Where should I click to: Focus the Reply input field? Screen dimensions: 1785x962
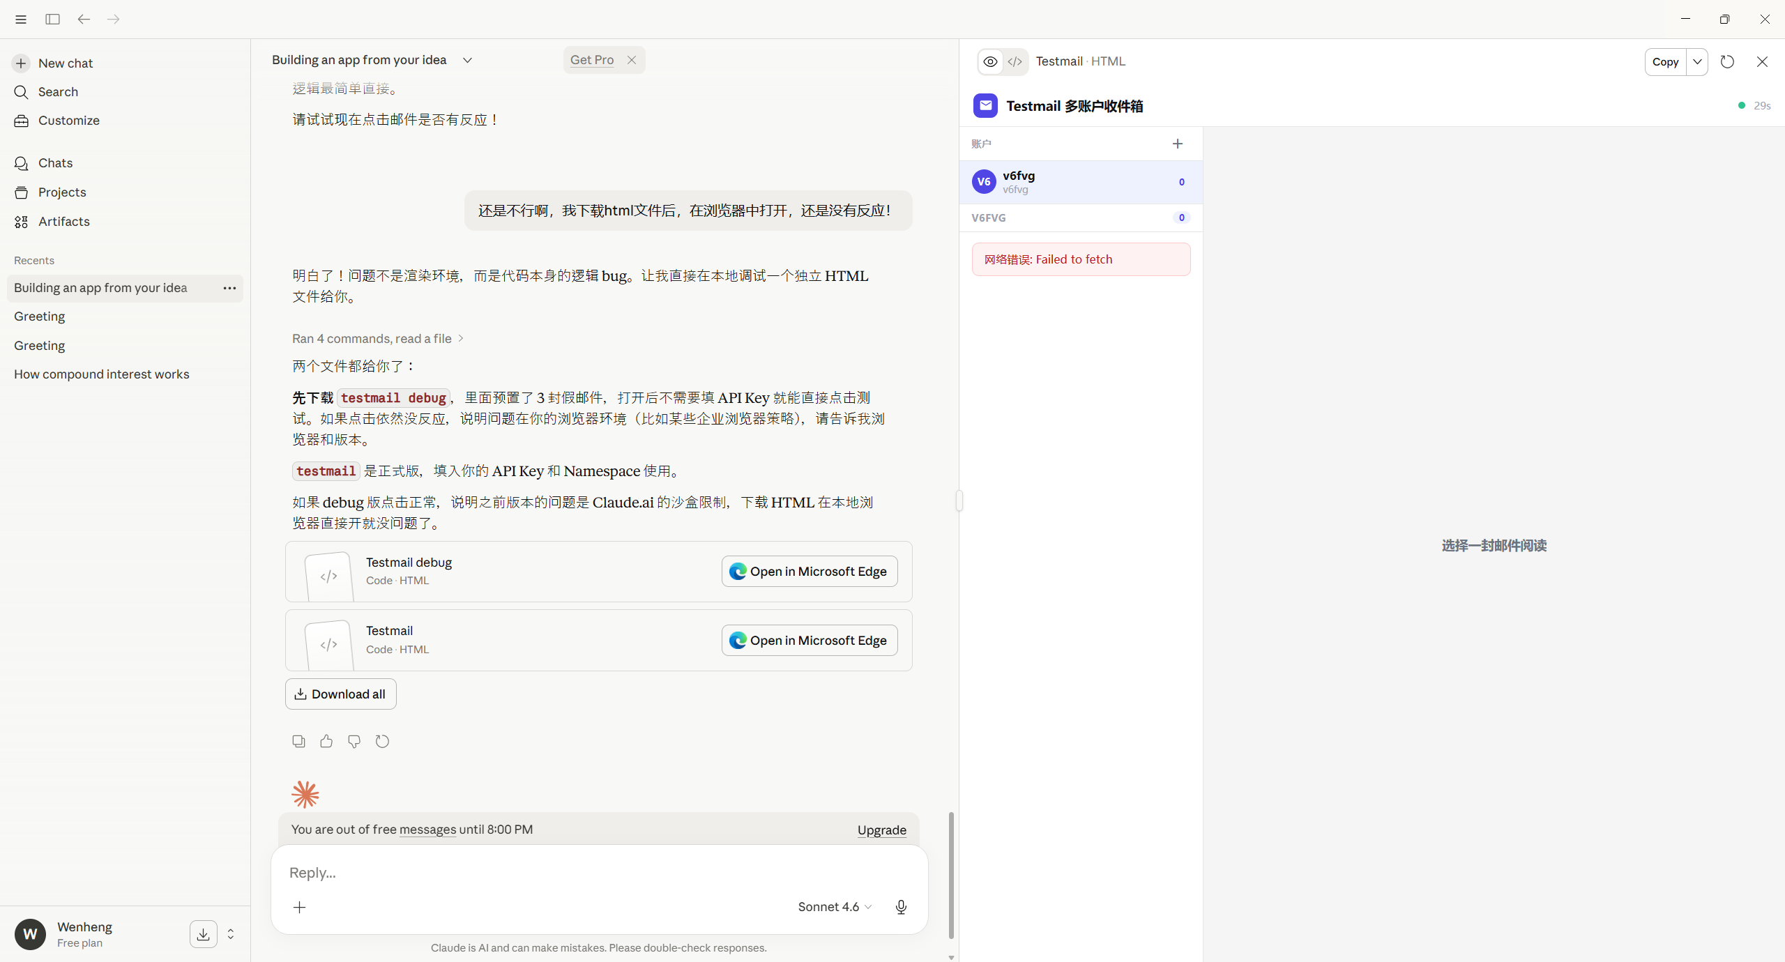coord(600,873)
